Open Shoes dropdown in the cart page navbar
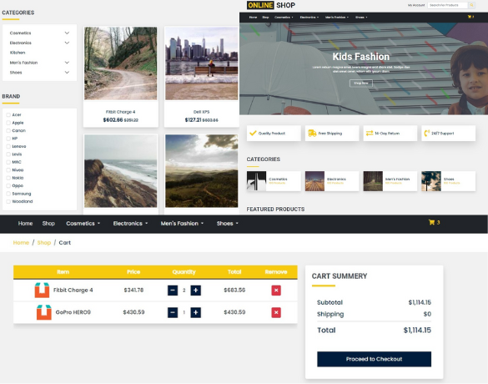The height and width of the screenshot is (384, 488). point(227,223)
